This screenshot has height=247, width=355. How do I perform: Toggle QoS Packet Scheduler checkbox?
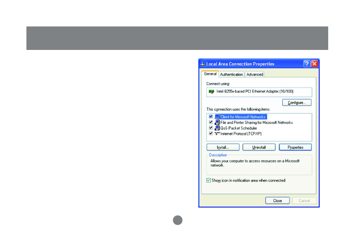tap(211, 128)
